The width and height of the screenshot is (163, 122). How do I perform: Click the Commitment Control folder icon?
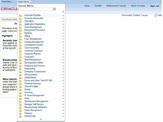20,45
